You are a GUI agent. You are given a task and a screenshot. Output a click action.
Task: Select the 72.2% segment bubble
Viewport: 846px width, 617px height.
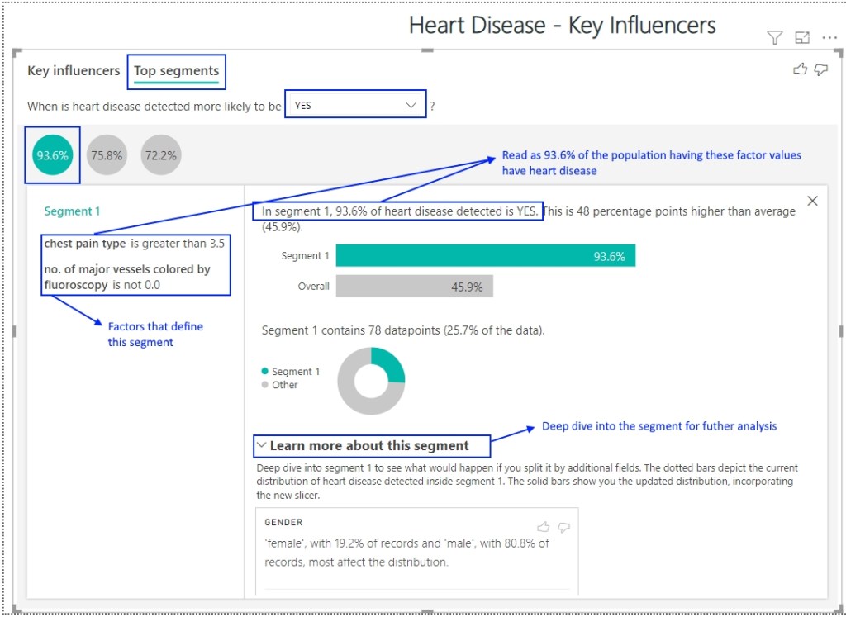[x=160, y=154]
